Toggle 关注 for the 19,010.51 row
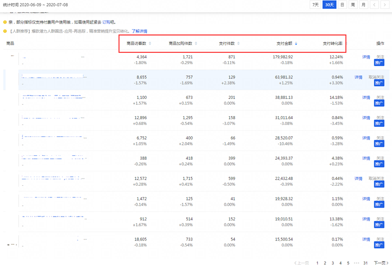392x265 pixels. coord(380,219)
